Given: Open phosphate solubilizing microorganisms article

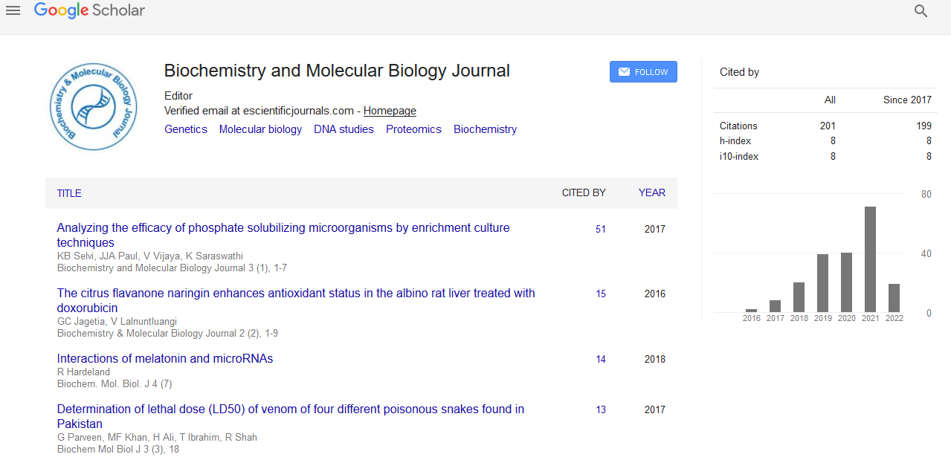Looking at the screenshot, I should [283, 236].
